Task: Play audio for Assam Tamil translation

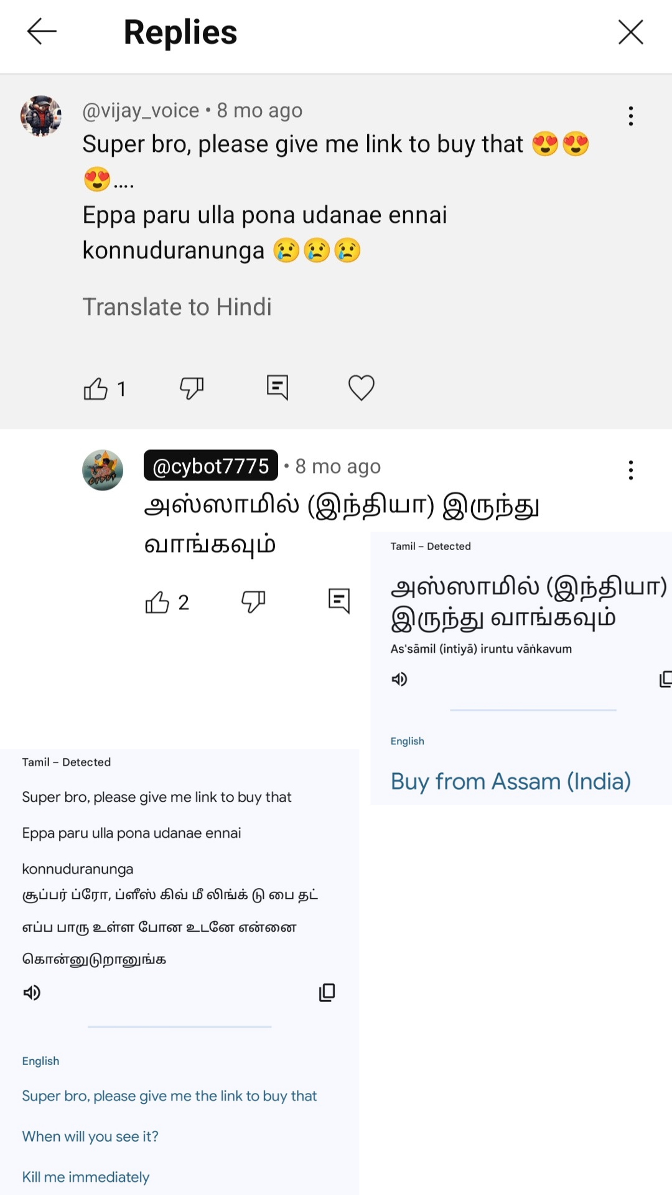Action: (x=399, y=679)
